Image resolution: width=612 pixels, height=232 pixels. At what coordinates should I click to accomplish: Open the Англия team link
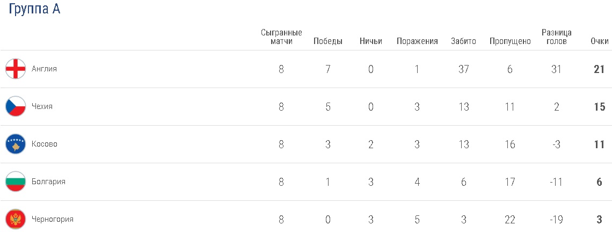point(44,69)
